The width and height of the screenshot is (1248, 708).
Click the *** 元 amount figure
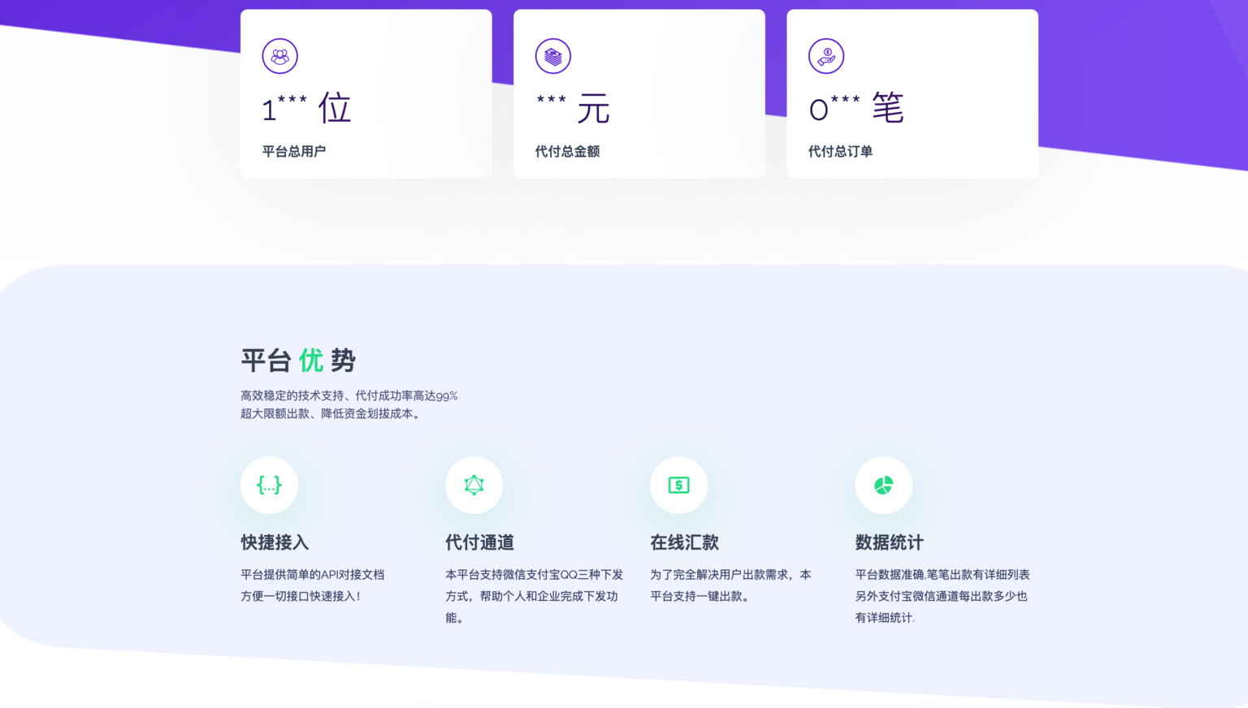tap(573, 108)
